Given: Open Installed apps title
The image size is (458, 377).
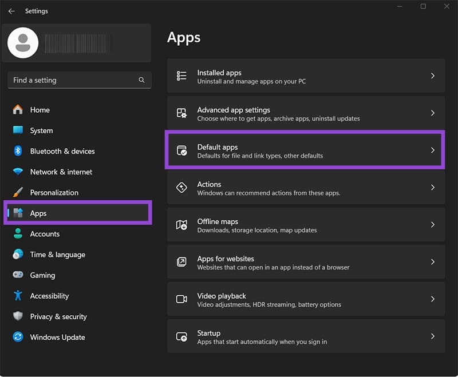Looking at the screenshot, I should (x=219, y=73).
